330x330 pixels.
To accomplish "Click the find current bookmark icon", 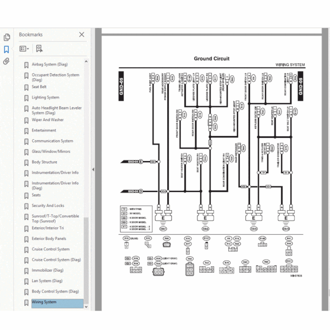I will click(39, 48).
